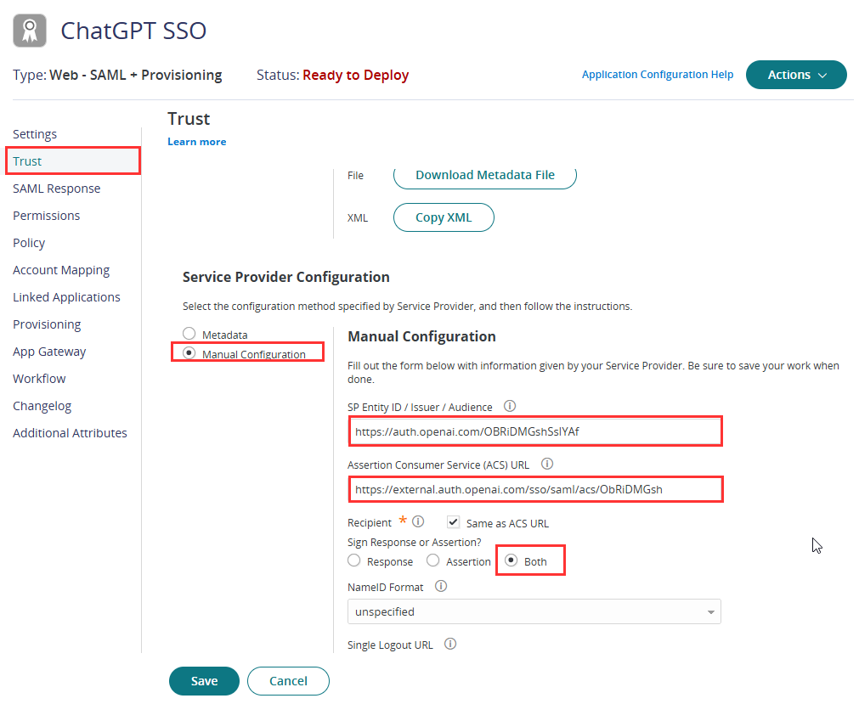Select the Metadata radio option

pos(189,334)
